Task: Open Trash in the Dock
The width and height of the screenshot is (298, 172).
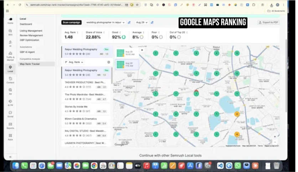Action: [277, 166]
